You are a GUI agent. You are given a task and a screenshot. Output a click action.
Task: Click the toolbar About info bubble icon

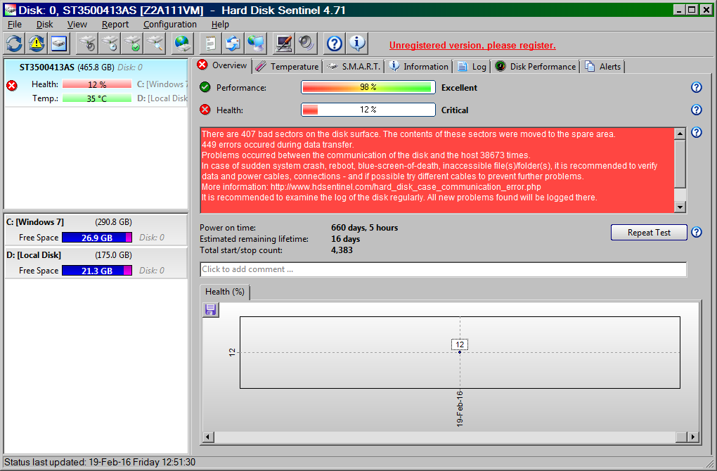tap(356, 44)
